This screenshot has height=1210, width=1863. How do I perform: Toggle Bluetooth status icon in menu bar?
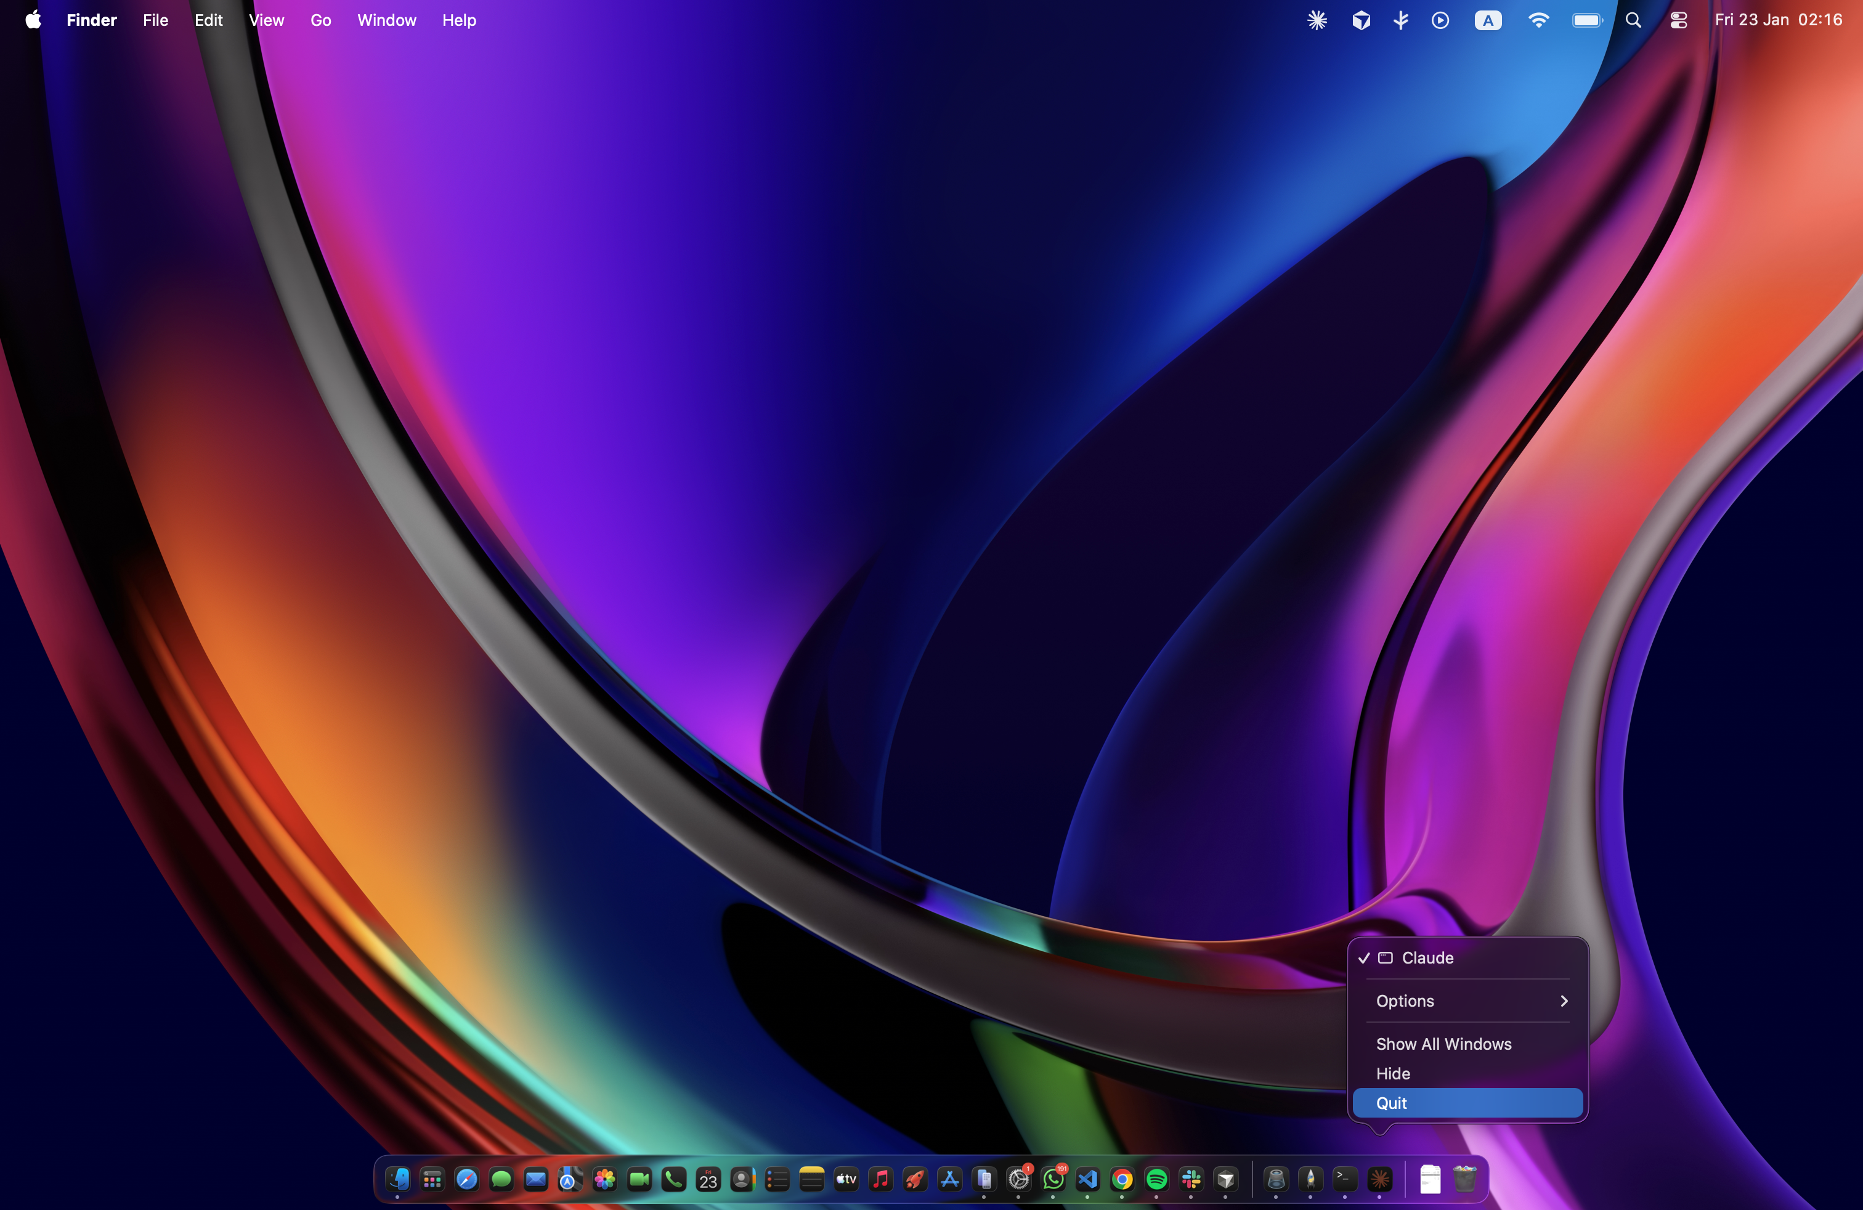click(x=1400, y=20)
